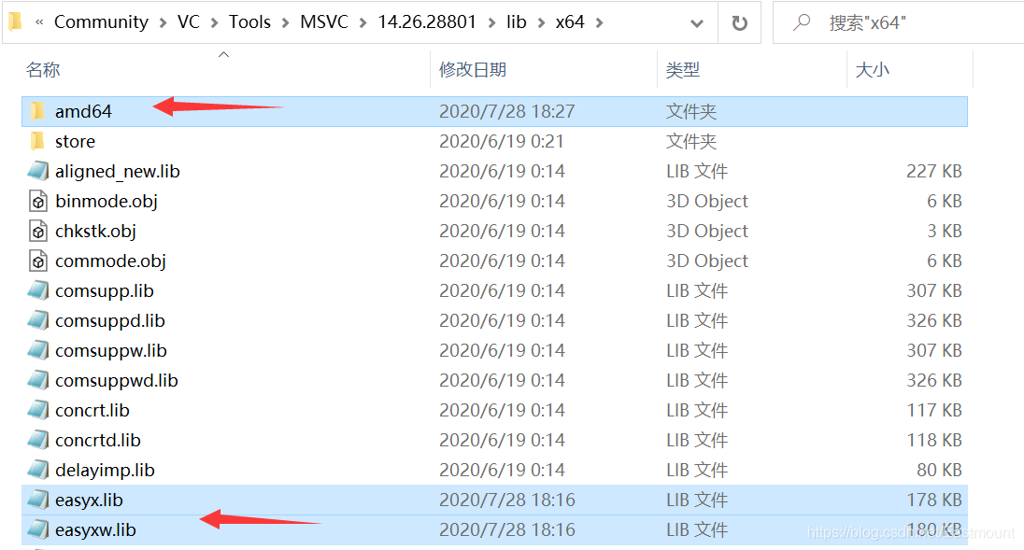Click the commode.obj 3D object icon
This screenshot has width=1024, height=550.
38,261
